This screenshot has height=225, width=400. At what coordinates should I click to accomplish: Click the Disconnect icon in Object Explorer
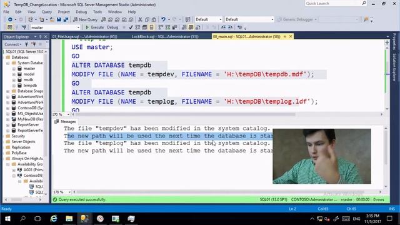(x=33, y=44)
